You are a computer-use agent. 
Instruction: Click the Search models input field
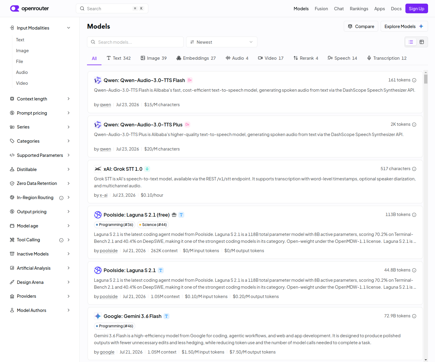135,42
